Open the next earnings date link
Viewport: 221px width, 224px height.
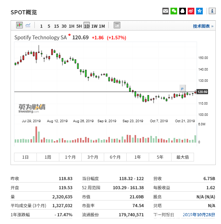[x=199, y=215]
